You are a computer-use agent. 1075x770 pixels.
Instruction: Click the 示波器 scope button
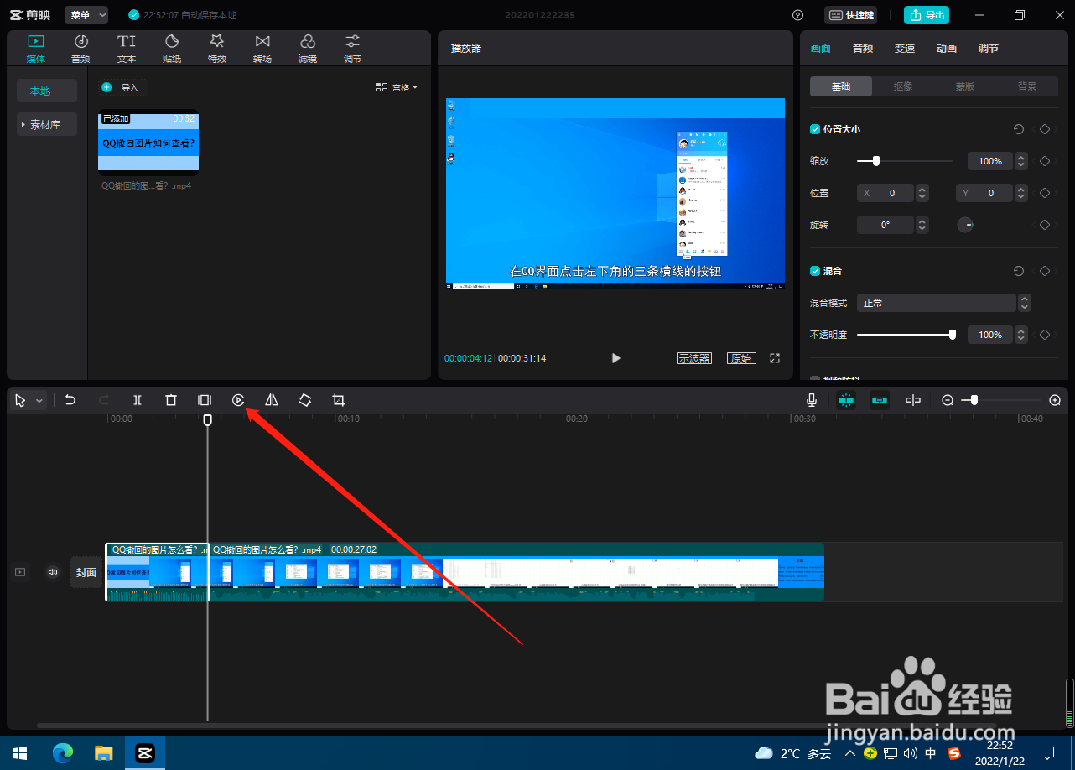694,358
